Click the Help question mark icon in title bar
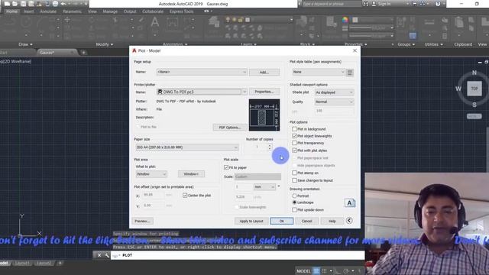The image size is (489, 275). tap(438, 4)
